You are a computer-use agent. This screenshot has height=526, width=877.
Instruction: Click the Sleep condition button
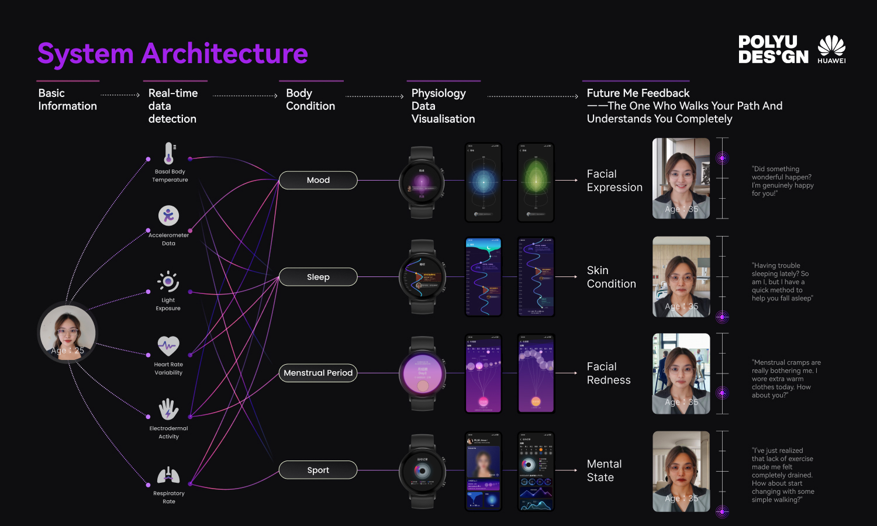pyautogui.click(x=318, y=277)
